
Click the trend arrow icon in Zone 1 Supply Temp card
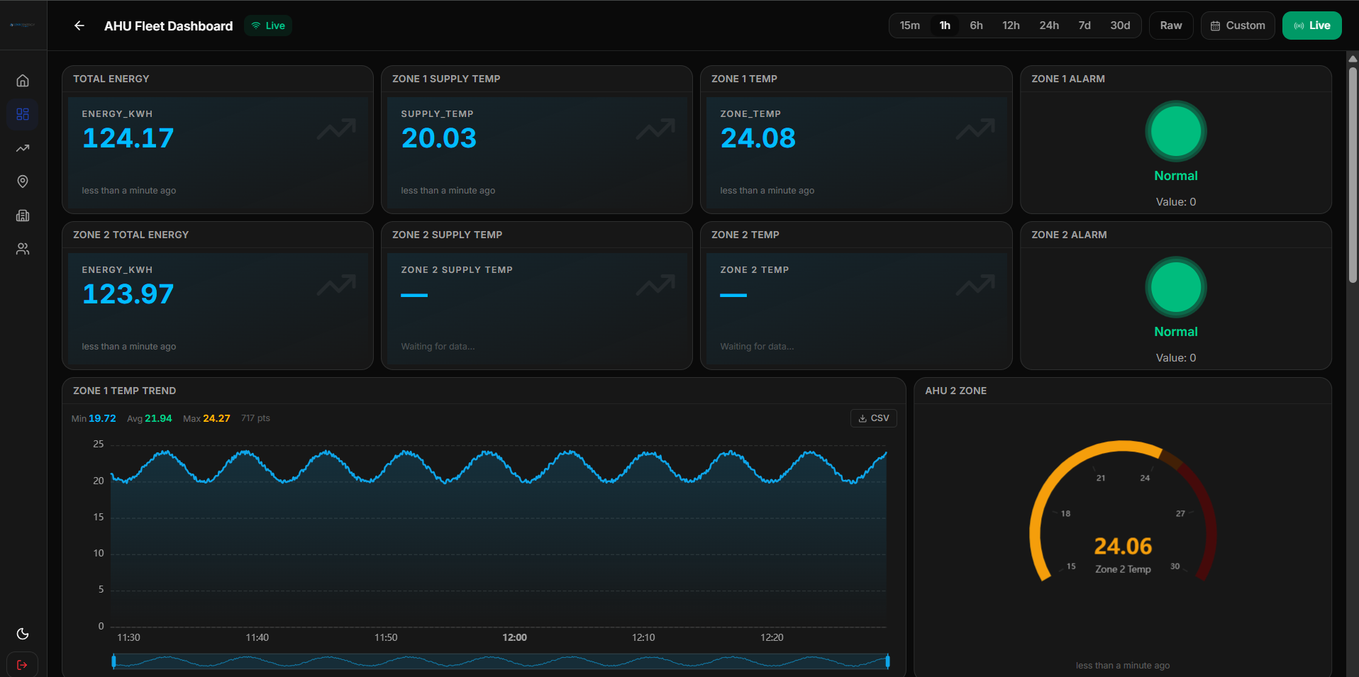click(x=655, y=129)
